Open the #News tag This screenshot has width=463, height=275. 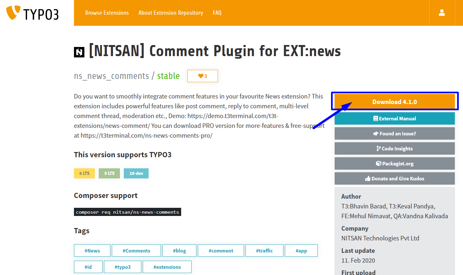92,251
